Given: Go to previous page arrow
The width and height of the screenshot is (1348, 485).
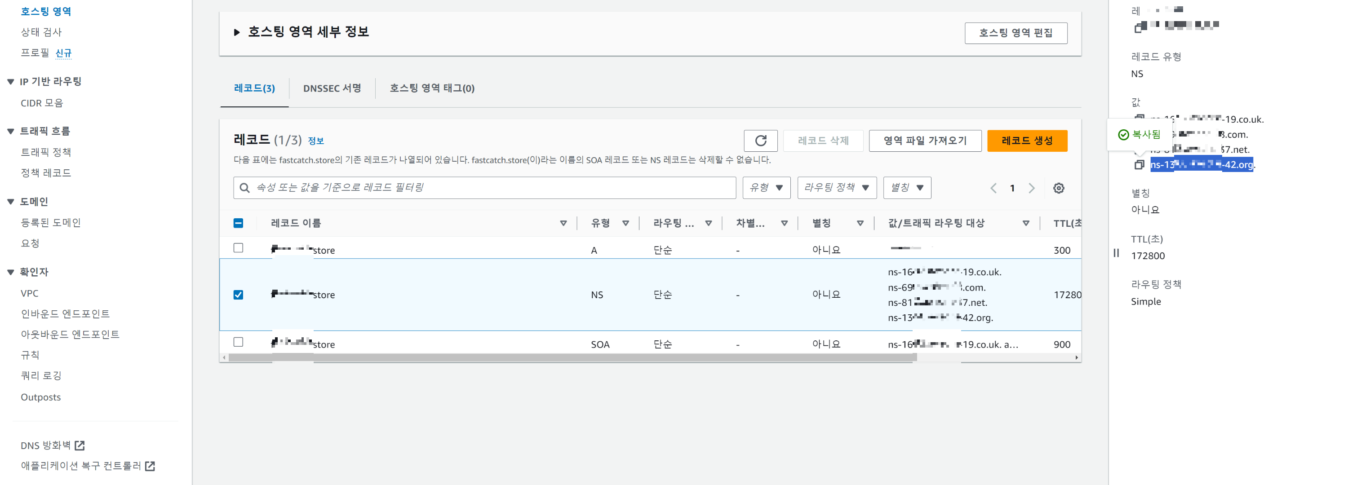Looking at the screenshot, I should [993, 188].
